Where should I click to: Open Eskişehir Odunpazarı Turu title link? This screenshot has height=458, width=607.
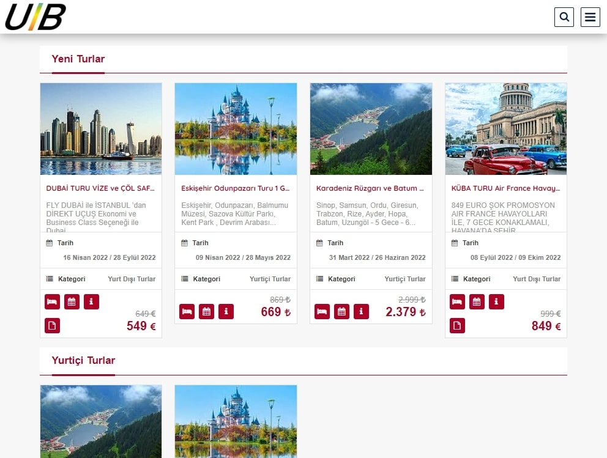click(236, 188)
